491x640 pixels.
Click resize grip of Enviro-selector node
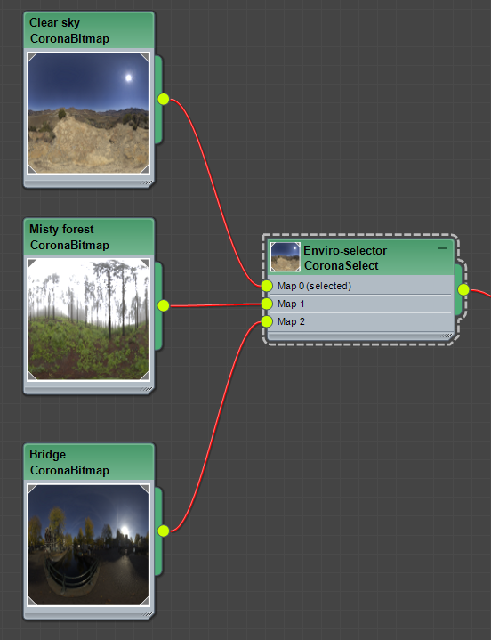(x=447, y=336)
